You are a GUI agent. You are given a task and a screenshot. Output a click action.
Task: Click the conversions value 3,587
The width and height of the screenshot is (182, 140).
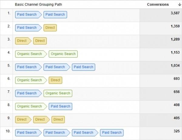coord(175,13)
